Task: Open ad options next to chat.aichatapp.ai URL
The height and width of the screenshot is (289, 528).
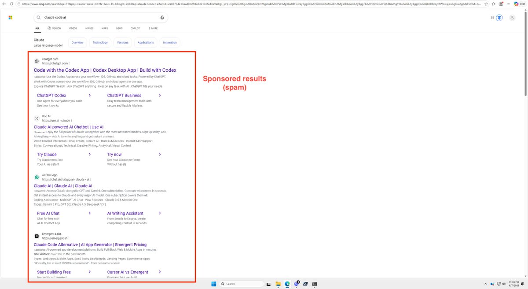Action: [91, 179]
